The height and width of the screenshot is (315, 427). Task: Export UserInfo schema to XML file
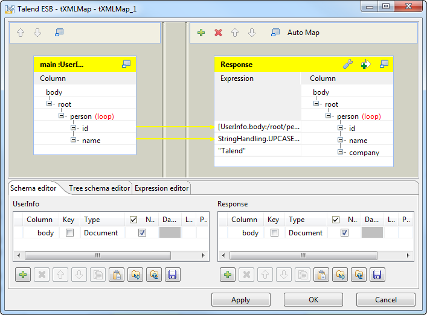pos(154,275)
